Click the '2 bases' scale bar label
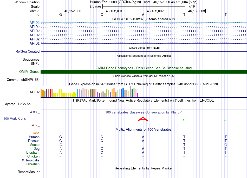 [x=95, y=6]
